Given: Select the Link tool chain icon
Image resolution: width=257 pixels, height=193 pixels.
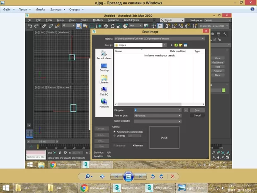Looking at the screenshot, I should pyautogui.click(x=44, y=26).
